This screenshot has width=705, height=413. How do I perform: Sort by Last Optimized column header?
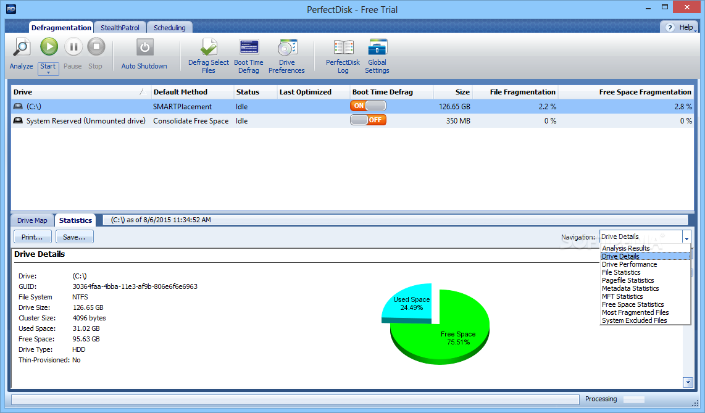click(314, 92)
